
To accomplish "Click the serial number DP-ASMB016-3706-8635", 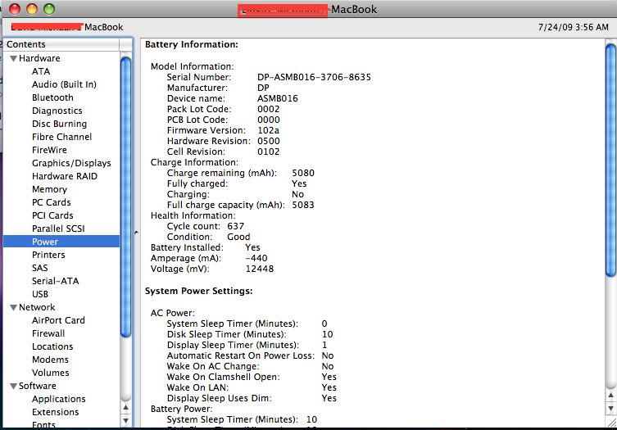I will [x=314, y=77].
